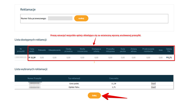The height and width of the screenshot is (107, 183).
Task: Click the orange Dalej button
Action: [x=94, y=95]
